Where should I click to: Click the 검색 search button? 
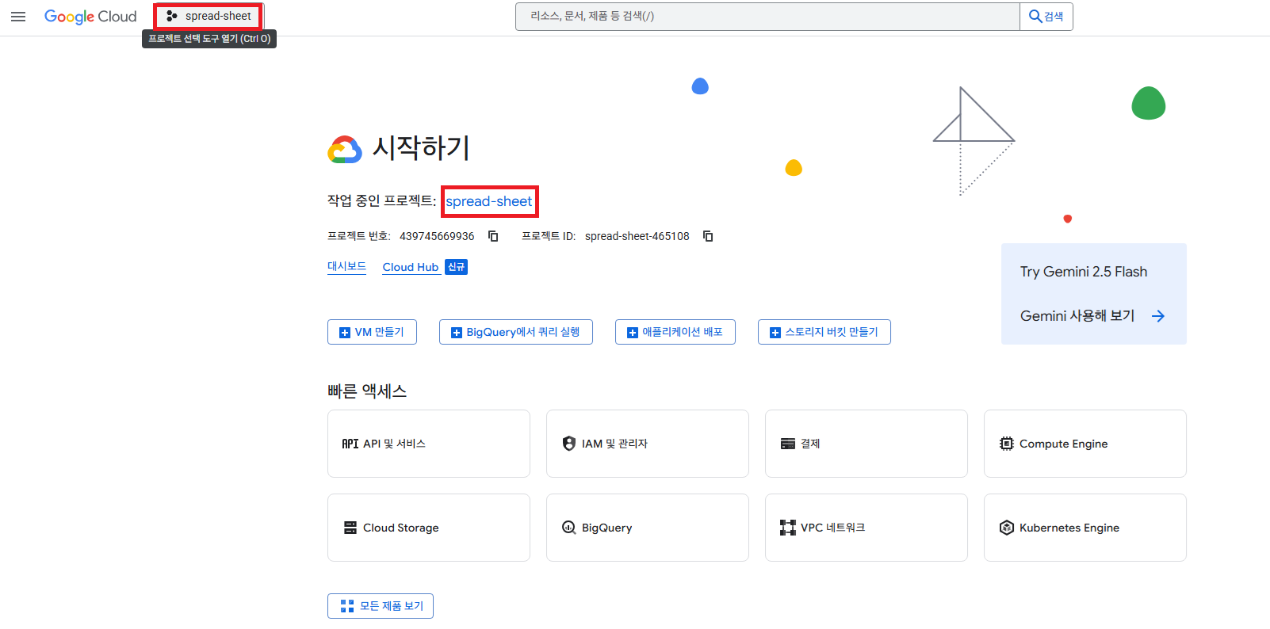click(x=1046, y=17)
